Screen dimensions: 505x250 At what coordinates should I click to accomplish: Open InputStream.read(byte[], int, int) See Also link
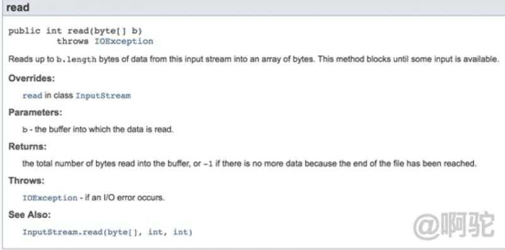[107, 232]
